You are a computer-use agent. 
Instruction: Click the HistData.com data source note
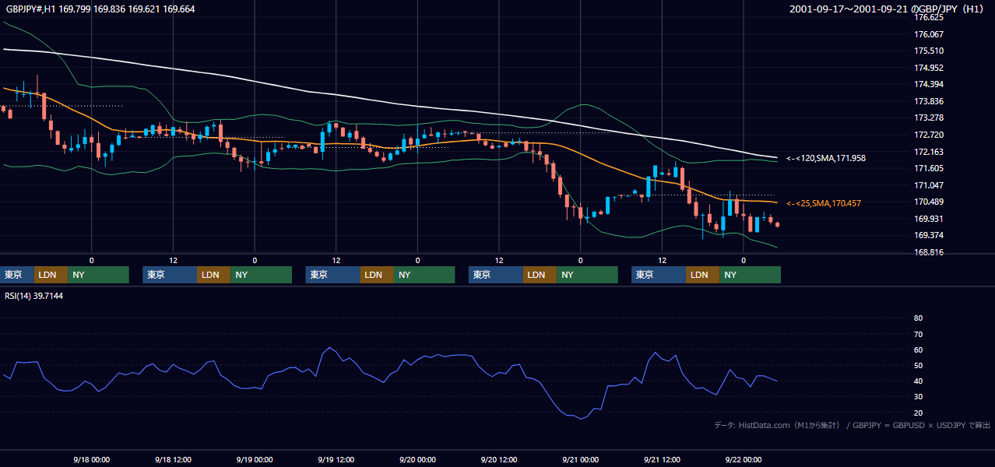pos(852,425)
